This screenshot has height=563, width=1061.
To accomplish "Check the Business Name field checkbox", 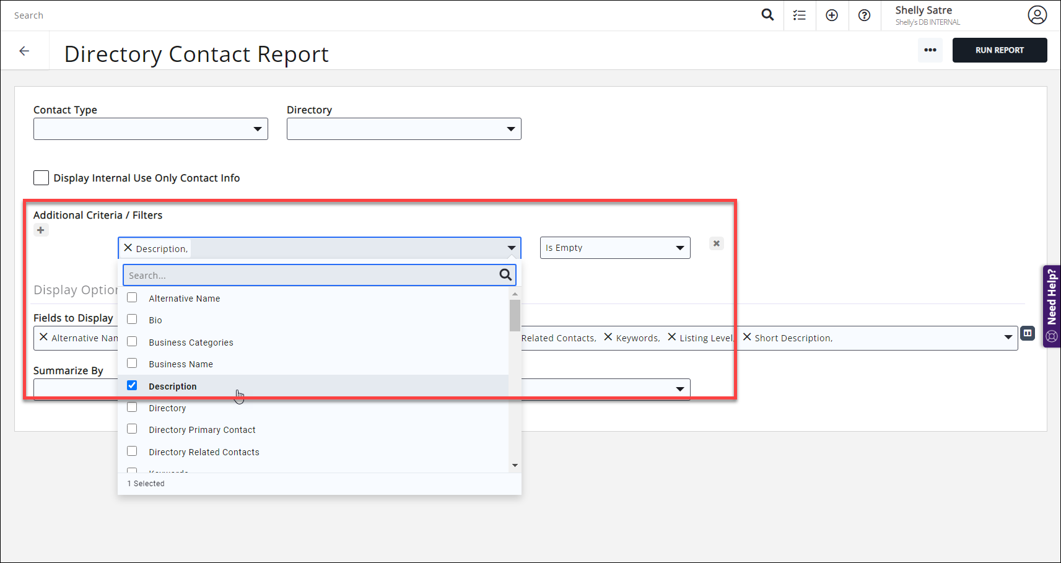I will tap(132, 363).
